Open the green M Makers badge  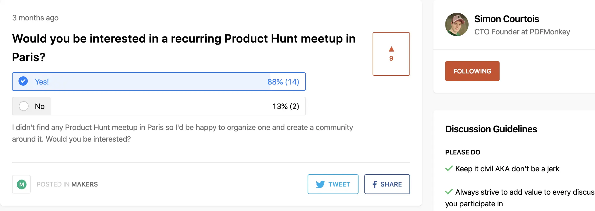point(21,184)
